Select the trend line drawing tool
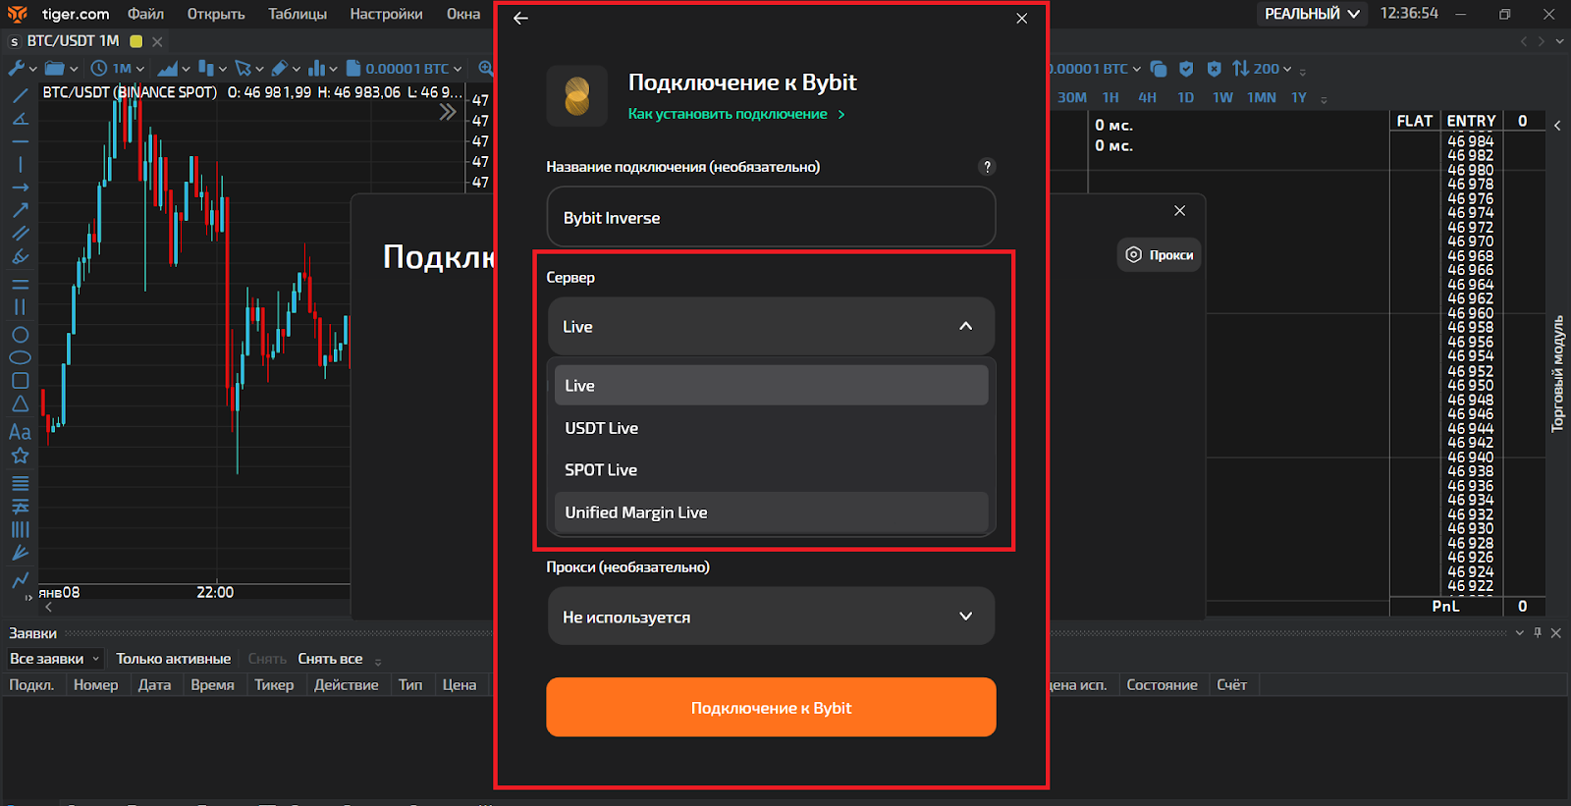 tap(20, 96)
